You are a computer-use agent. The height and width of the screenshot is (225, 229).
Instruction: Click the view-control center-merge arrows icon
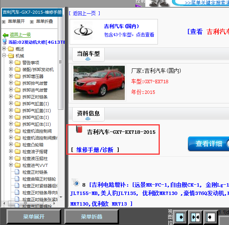click(196, 217)
